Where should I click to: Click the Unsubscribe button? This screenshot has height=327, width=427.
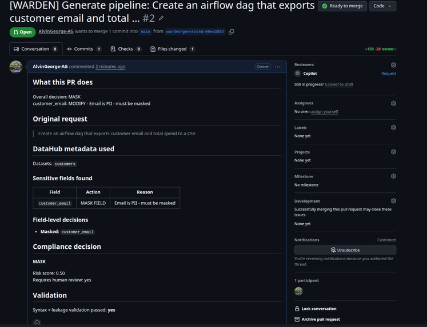pos(345,250)
